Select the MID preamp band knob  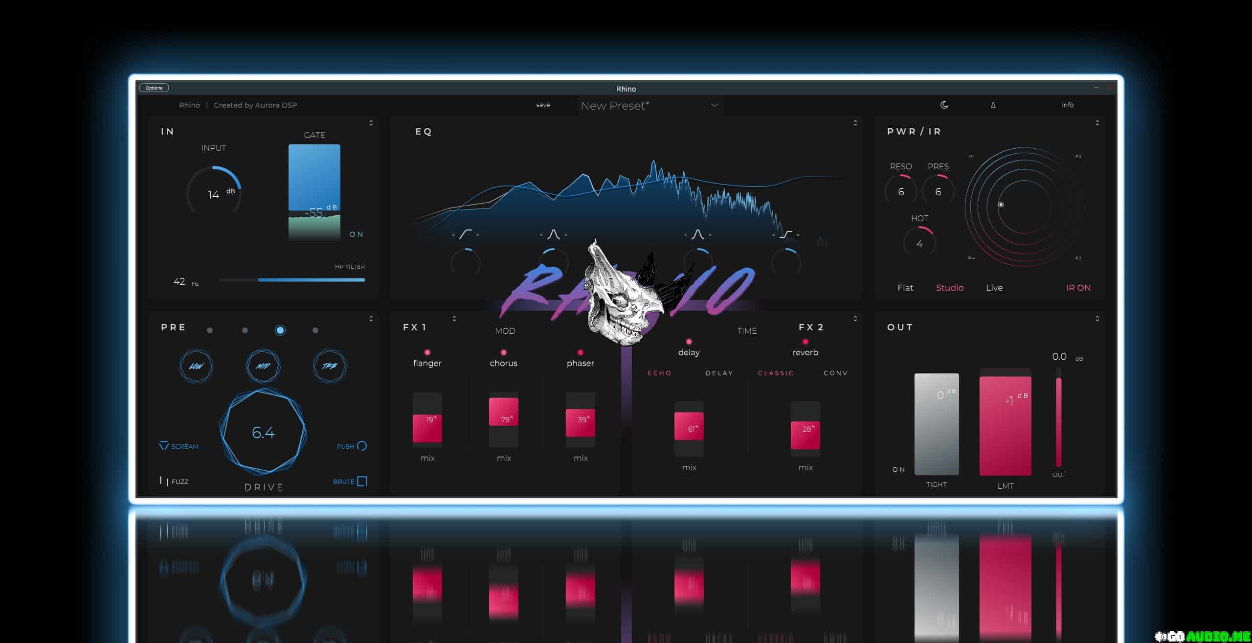click(x=263, y=366)
